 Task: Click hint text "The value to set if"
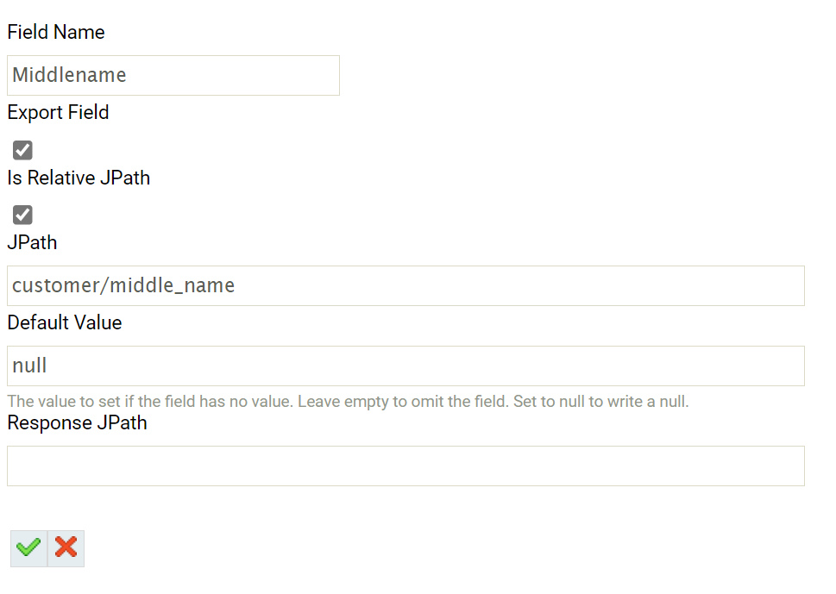69,402
